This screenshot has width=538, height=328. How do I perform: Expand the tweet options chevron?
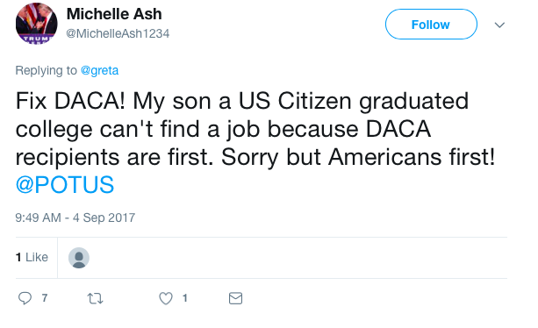click(x=499, y=25)
